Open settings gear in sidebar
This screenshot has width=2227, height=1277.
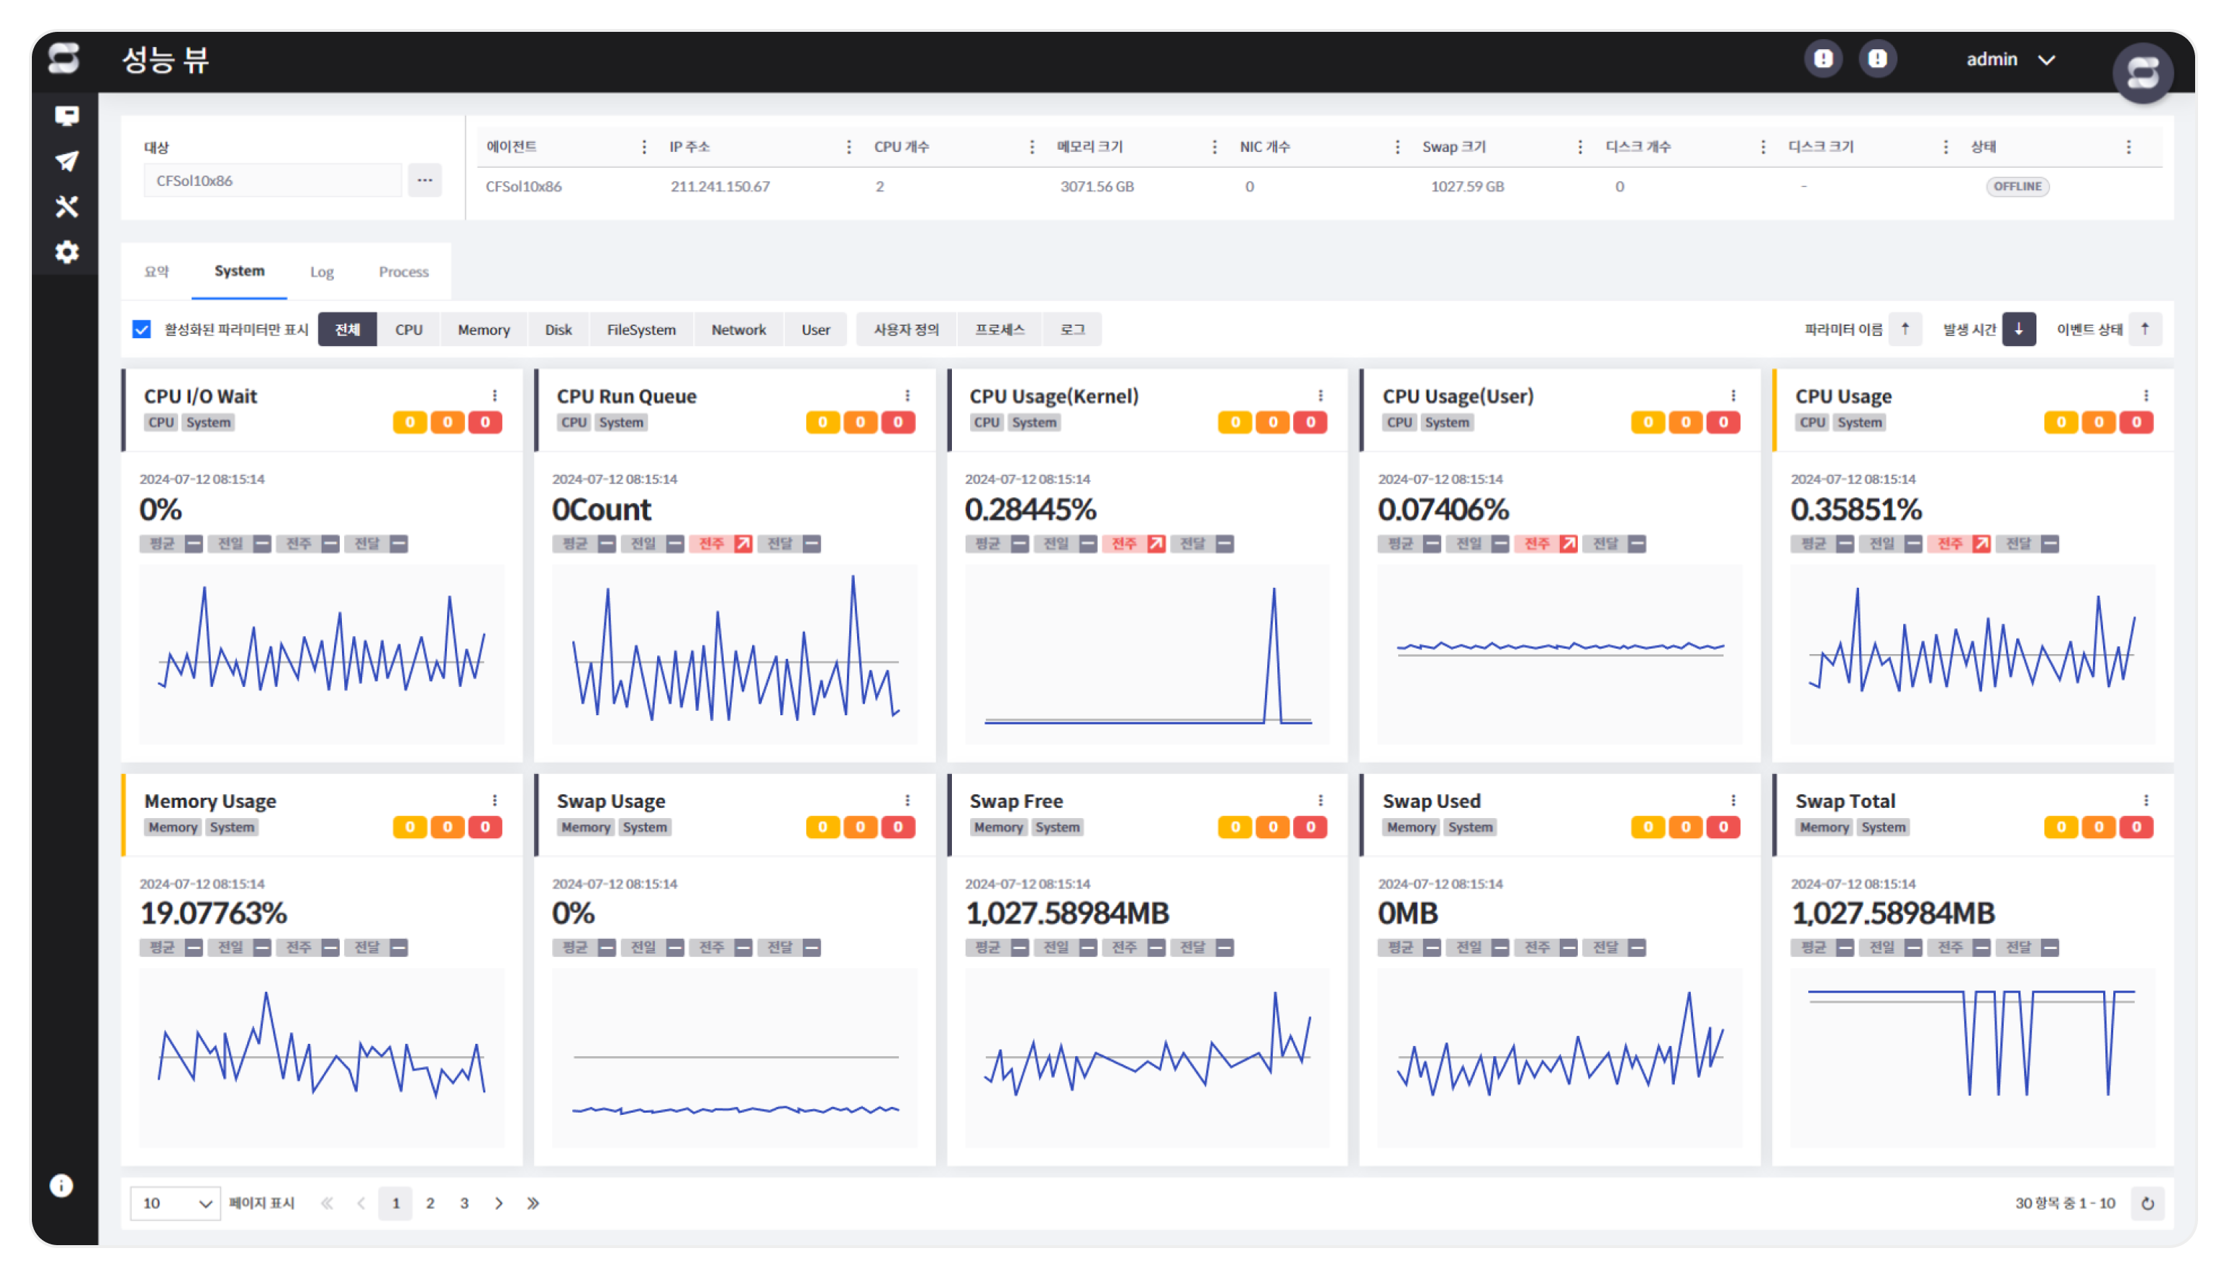[67, 253]
